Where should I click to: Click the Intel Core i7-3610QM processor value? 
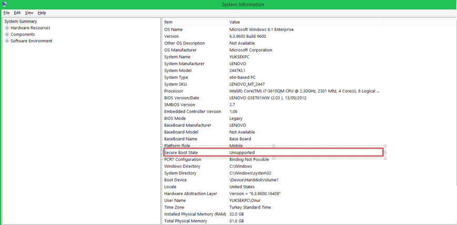click(304, 91)
